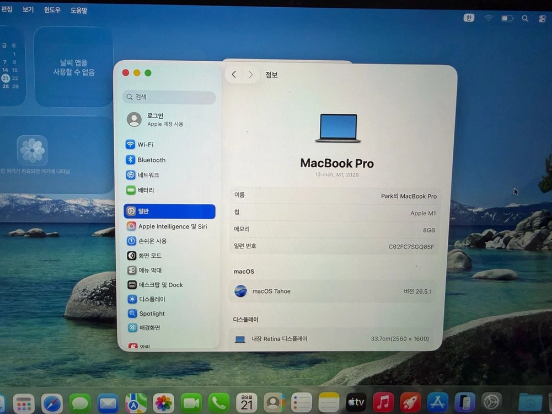The height and width of the screenshot is (414, 552).
Task: Open Calendar from the Dock
Action: (x=246, y=402)
